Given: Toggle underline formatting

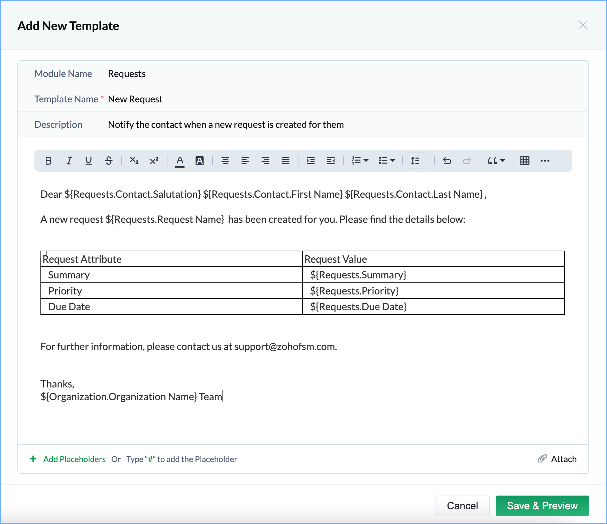Looking at the screenshot, I should pyautogui.click(x=89, y=161).
